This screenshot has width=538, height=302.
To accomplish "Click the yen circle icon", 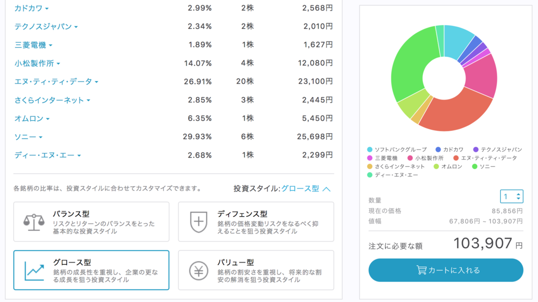I will (198, 271).
